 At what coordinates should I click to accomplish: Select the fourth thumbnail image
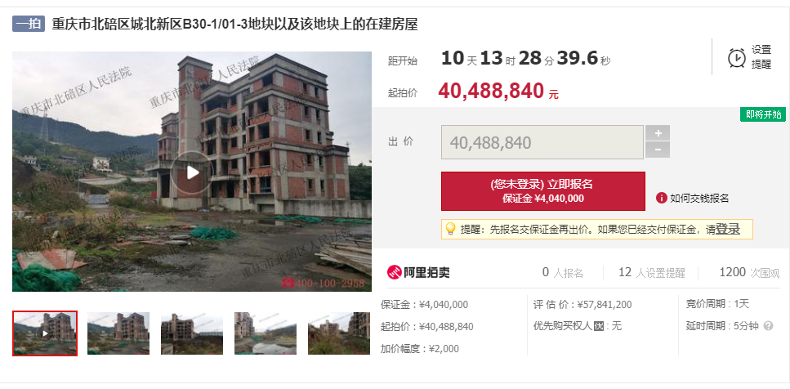click(x=266, y=333)
